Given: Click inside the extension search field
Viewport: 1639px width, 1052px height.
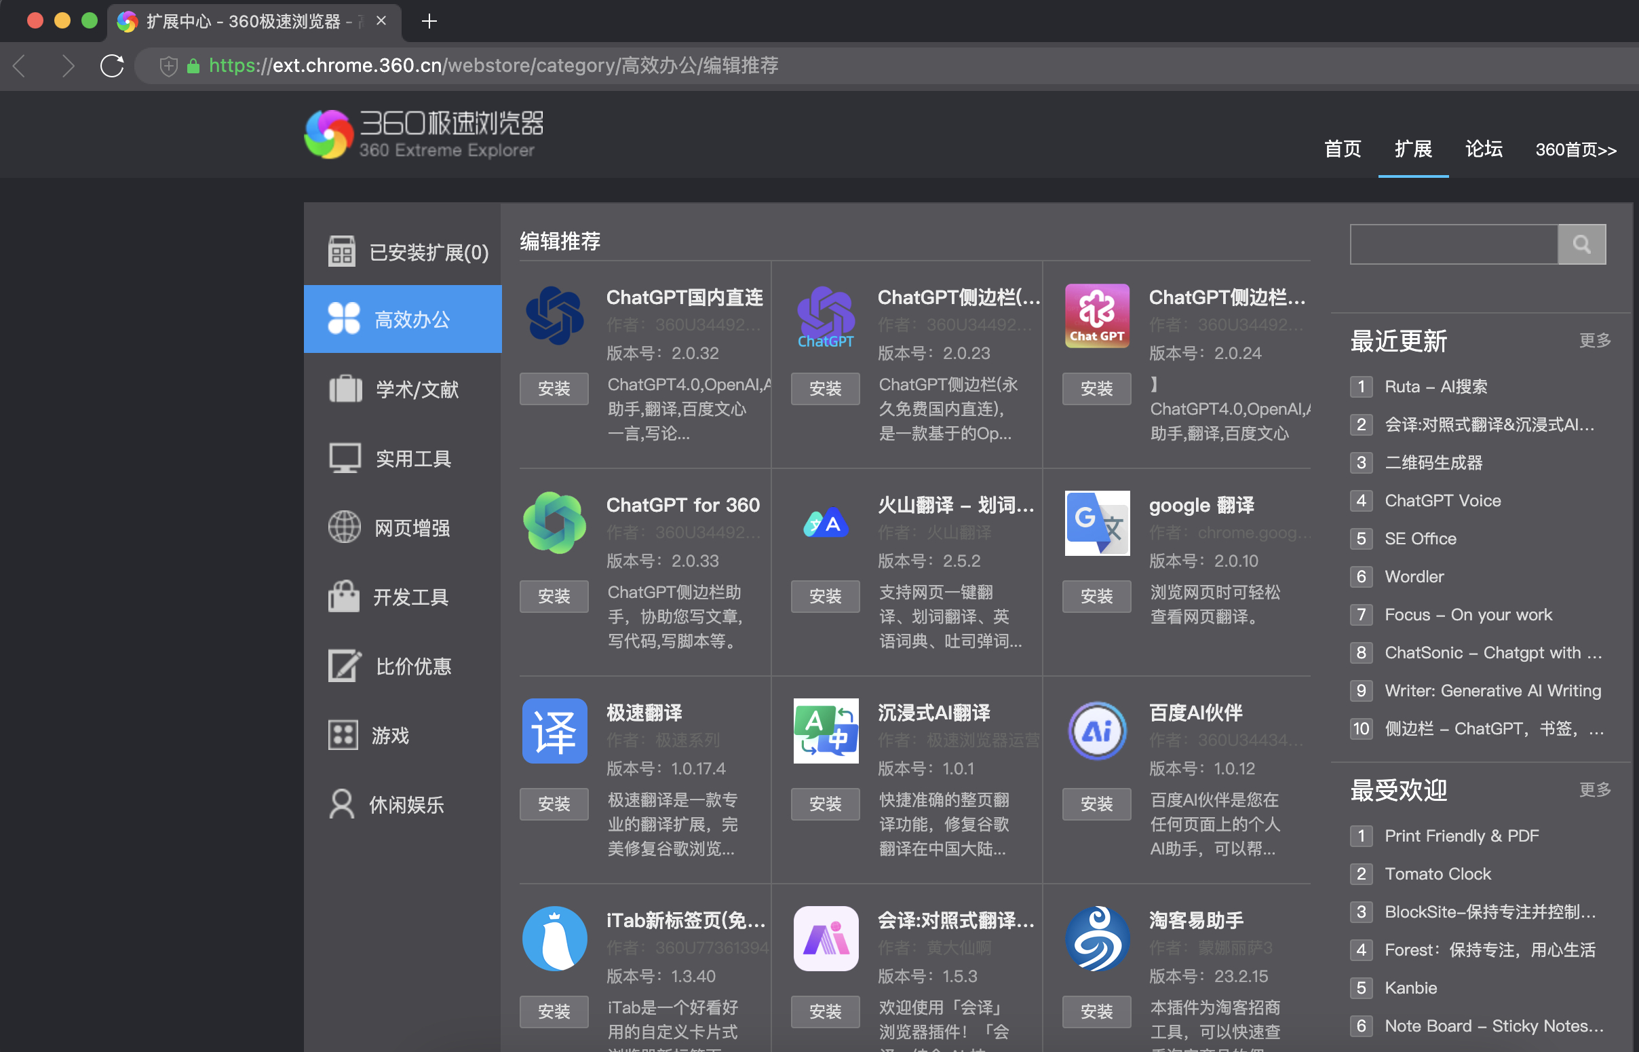Looking at the screenshot, I should 1452,244.
